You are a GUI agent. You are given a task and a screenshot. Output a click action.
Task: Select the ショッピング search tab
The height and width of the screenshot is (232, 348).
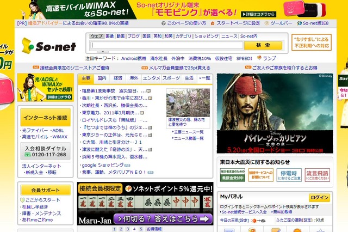click(207, 36)
